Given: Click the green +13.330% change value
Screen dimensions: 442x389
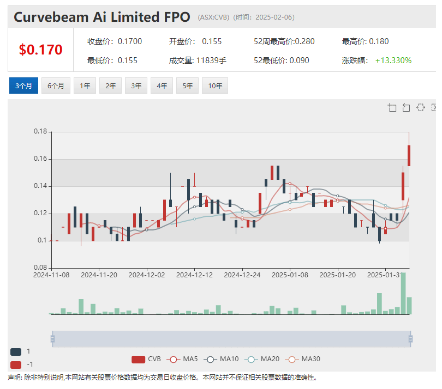Looking at the screenshot, I should coord(393,60).
